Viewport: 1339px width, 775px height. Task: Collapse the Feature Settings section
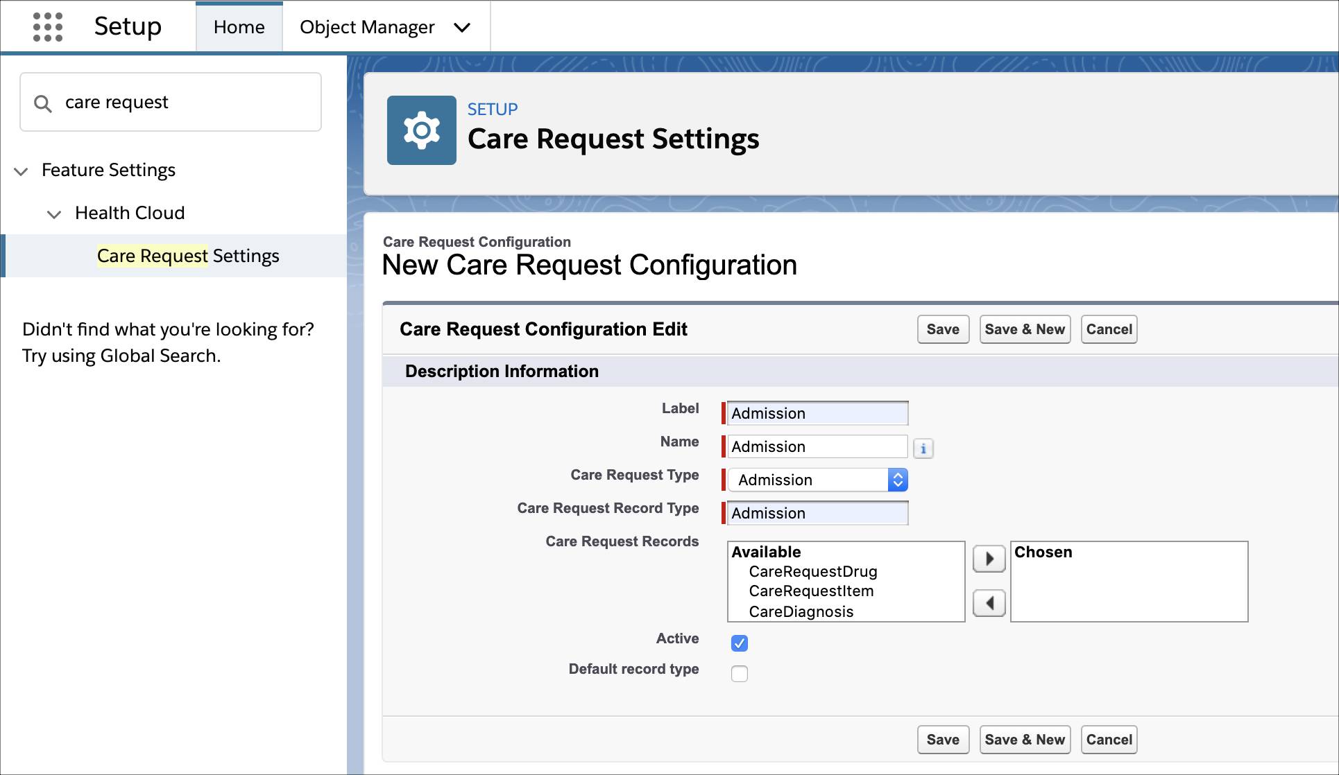(x=21, y=171)
